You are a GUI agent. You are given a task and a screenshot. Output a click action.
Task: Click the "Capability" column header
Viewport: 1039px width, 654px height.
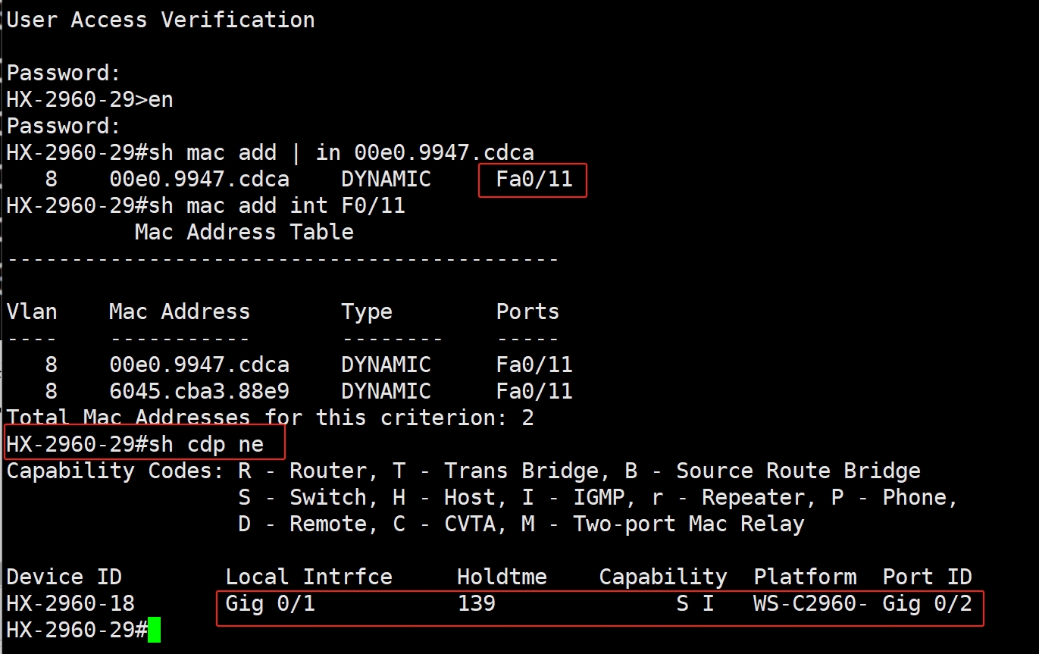pyautogui.click(x=663, y=577)
